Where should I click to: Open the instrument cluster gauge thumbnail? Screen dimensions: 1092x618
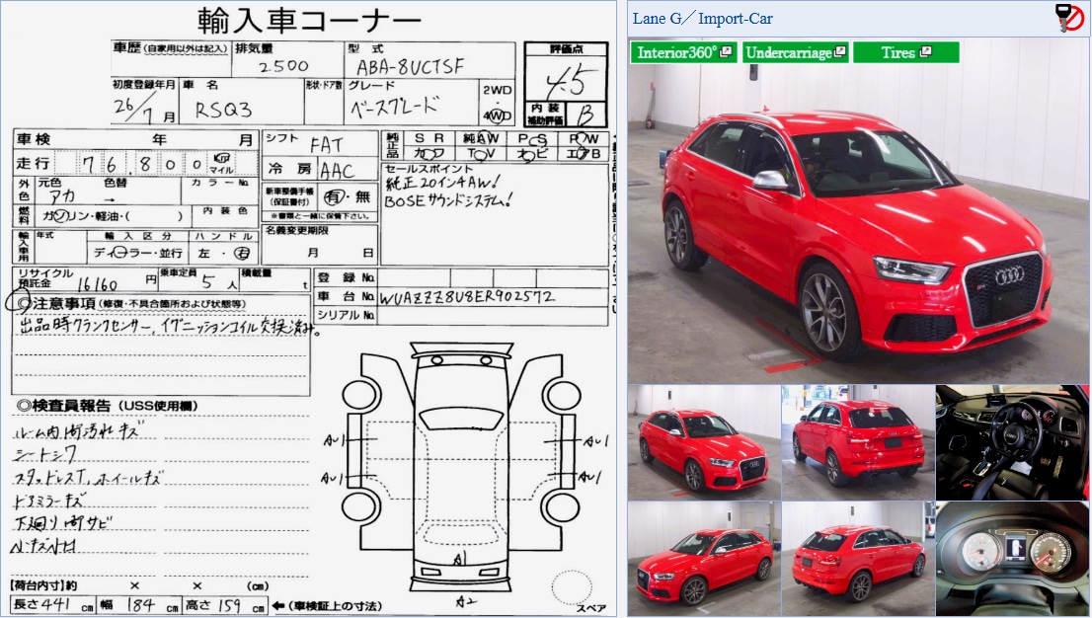pos(1012,558)
